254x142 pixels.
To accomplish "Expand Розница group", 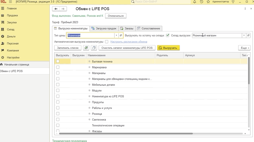I will click(89, 114).
